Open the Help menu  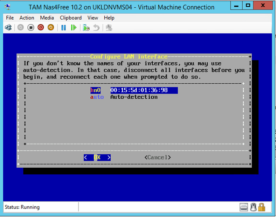click(x=109, y=18)
